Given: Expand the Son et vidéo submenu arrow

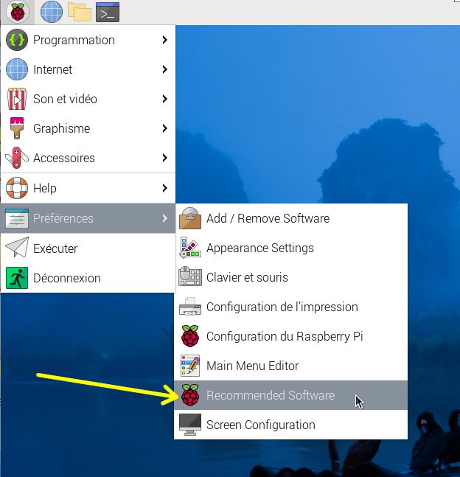Looking at the screenshot, I should point(164,99).
